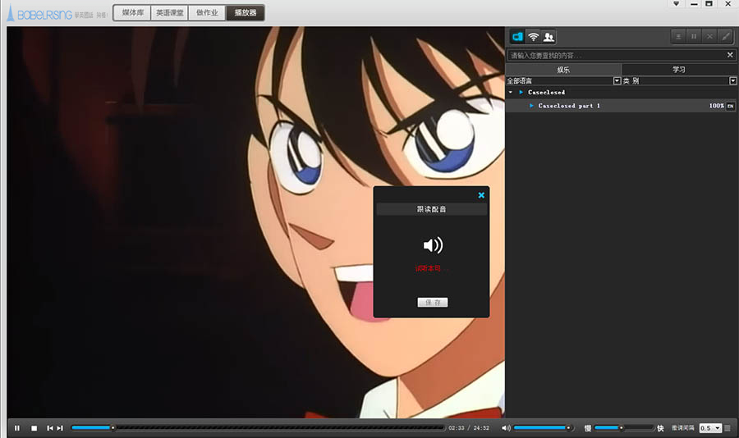Screen dimensions: 739x438
Task: Click the delete X toolbar button
Action: [709, 36]
